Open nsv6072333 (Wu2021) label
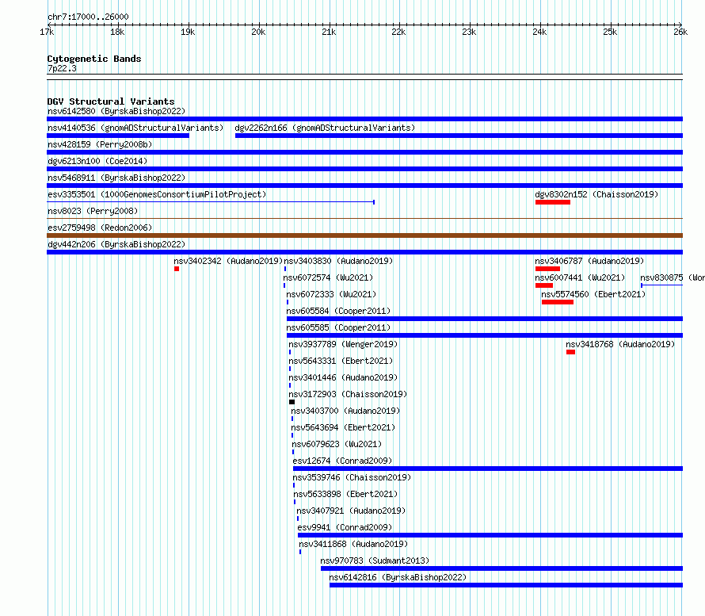The image size is (705, 616). [331, 294]
